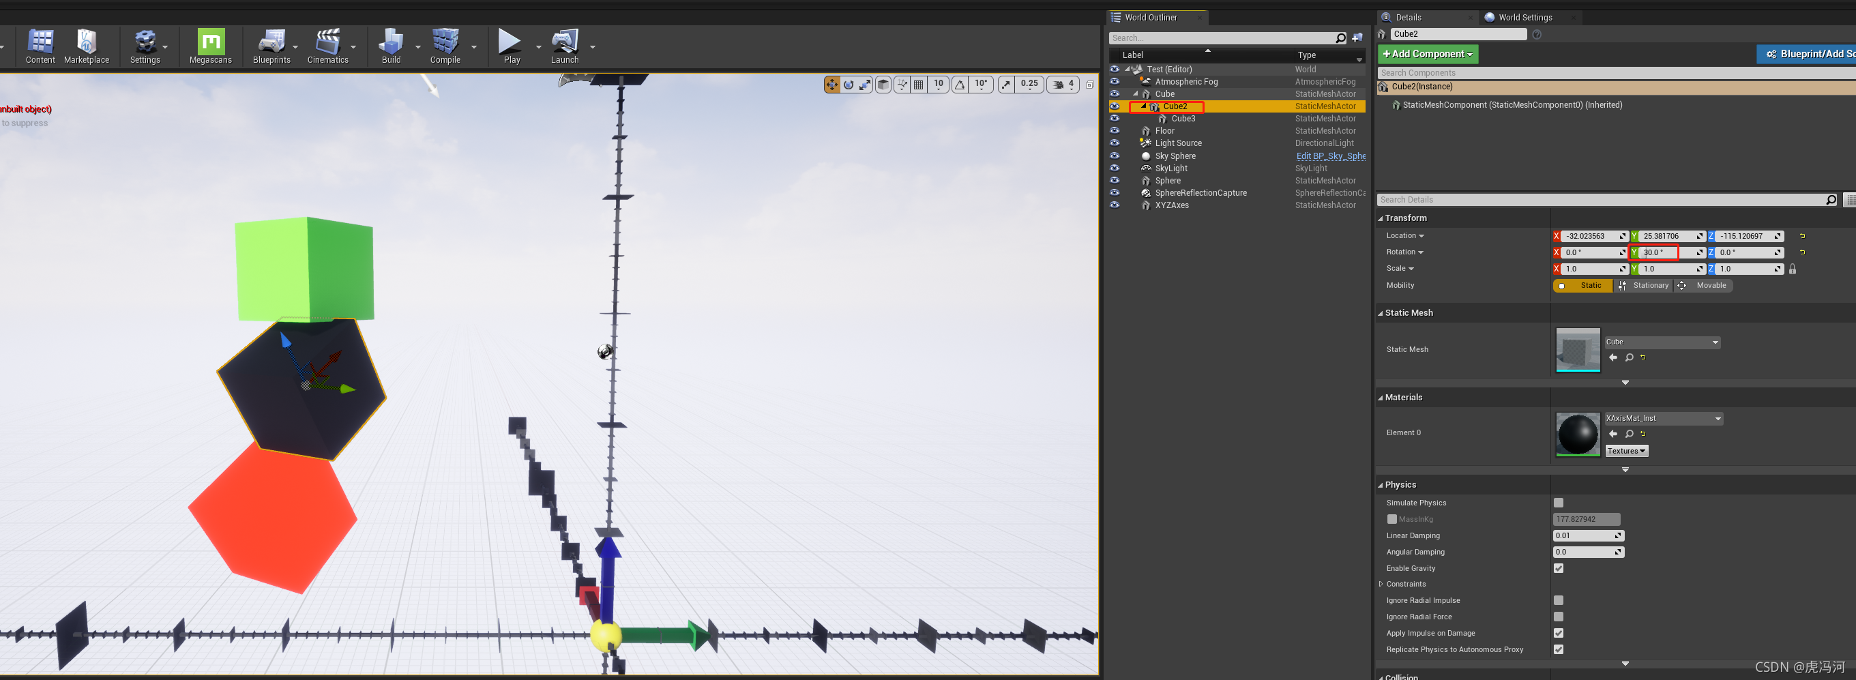The height and width of the screenshot is (680, 1856).
Task: Toggle world/local coordinate system cube icon
Action: (883, 85)
